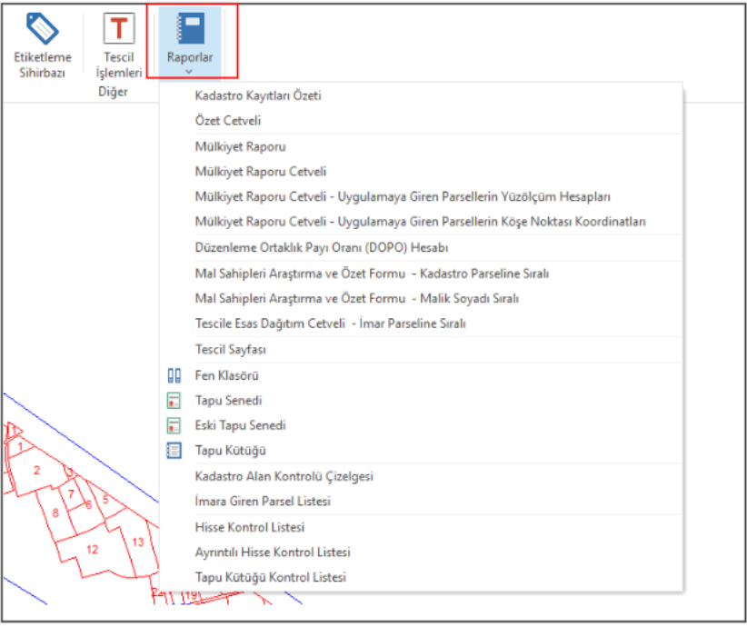Click the Etiketleme Sihirbazı tag icon
The width and height of the screenshot is (747, 627).
[x=42, y=28]
